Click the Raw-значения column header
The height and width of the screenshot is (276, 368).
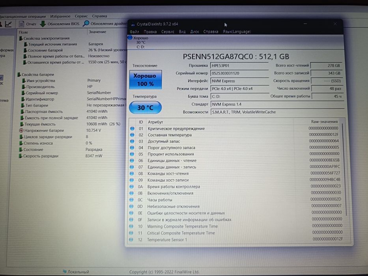(x=324, y=121)
